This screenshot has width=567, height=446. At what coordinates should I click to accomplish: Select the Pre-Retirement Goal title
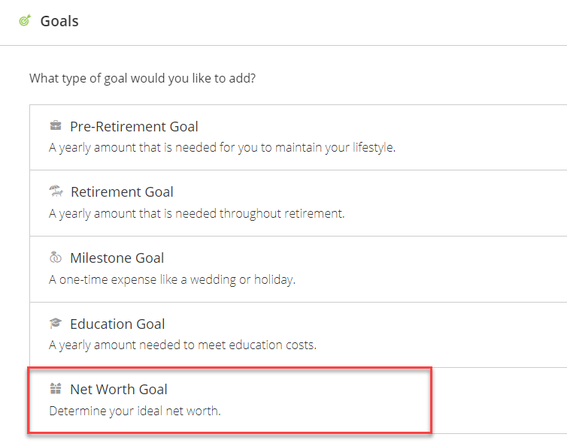134,126
